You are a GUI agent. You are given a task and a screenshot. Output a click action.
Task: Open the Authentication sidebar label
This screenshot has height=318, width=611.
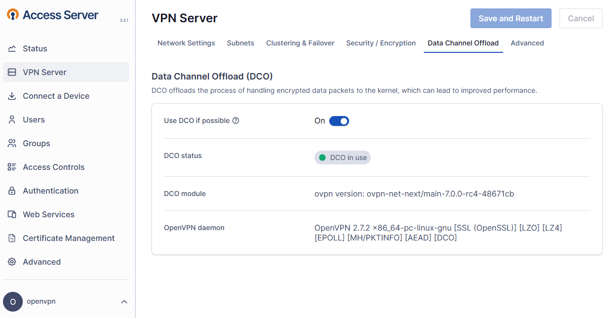tap(51, 191)
